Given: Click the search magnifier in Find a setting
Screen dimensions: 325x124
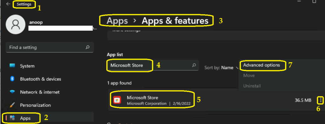Looking at the screenshot, I should 88,47.
